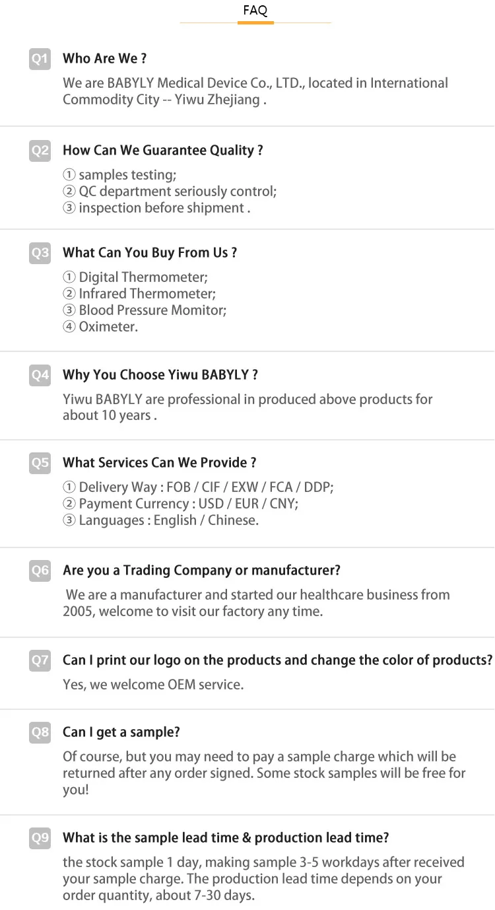This screenshot has width=495, height=910.
Task: Open 'Why You Choose Yiwu BABYLY ?' question
Action: click(160, 375)
